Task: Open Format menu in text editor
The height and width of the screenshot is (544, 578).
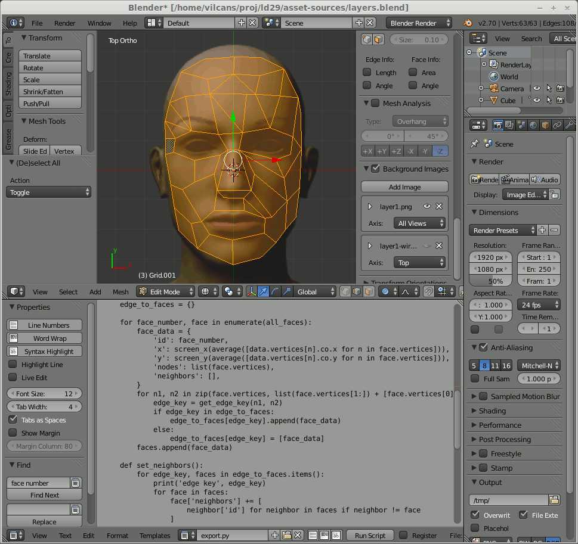Action: 118,535
